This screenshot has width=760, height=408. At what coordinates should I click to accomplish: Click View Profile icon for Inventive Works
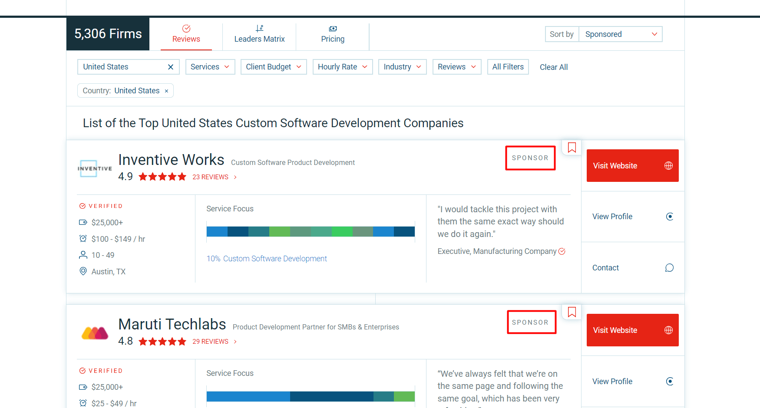670,217
